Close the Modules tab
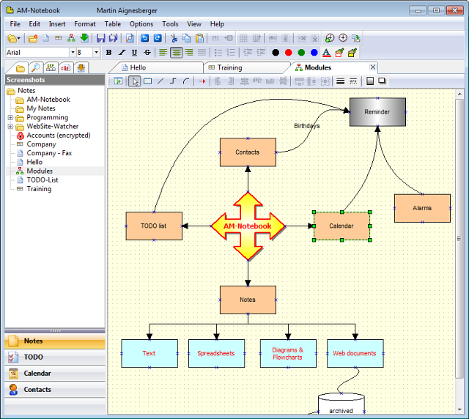This screenshot has width=469, height=419. [x=373, y=67]
